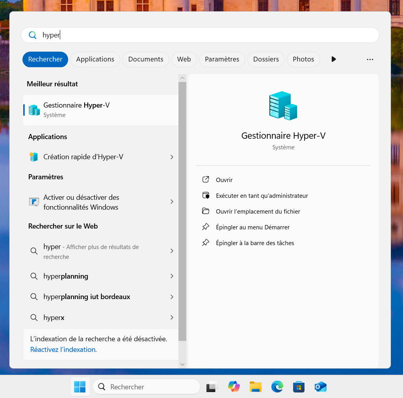Open File Explorer taskbar icon

coord(256,387)
